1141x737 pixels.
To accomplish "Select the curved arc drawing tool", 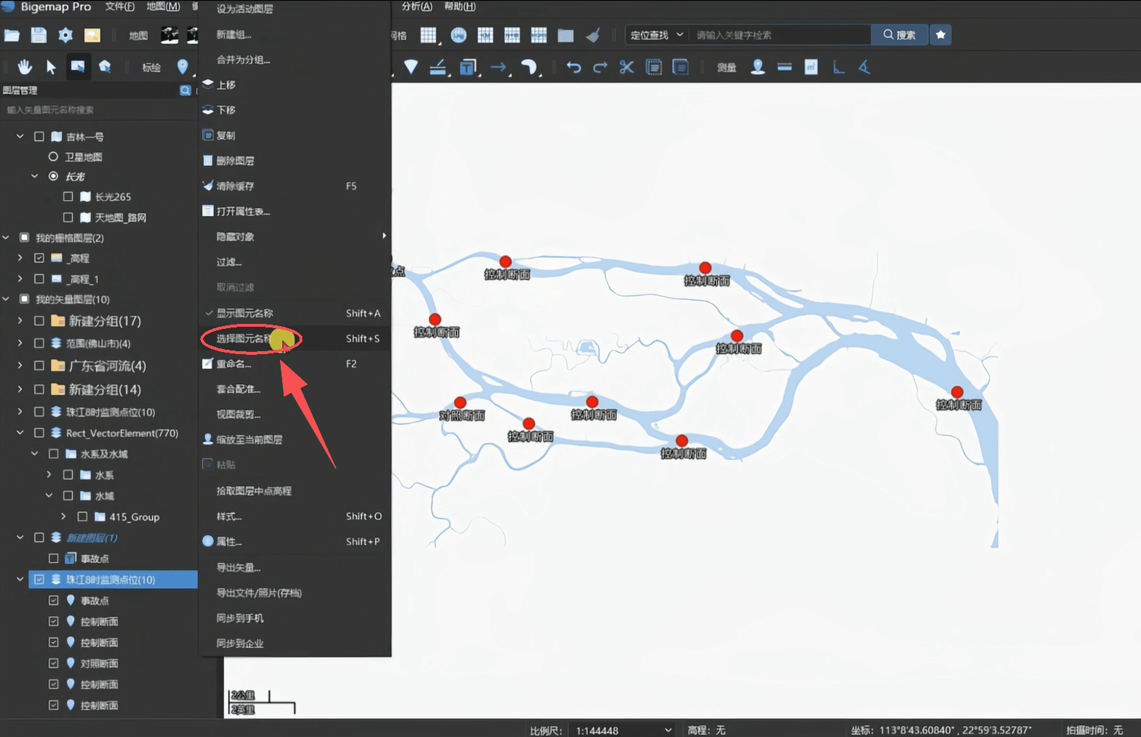I will 529,67.
